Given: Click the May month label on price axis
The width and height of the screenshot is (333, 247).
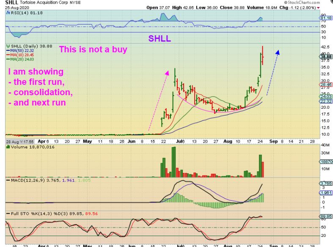Looking at the screenshot, I should click(x=87, y=141).
